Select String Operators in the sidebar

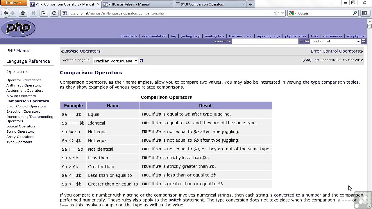pyautogui.click(x=20, y=131)
